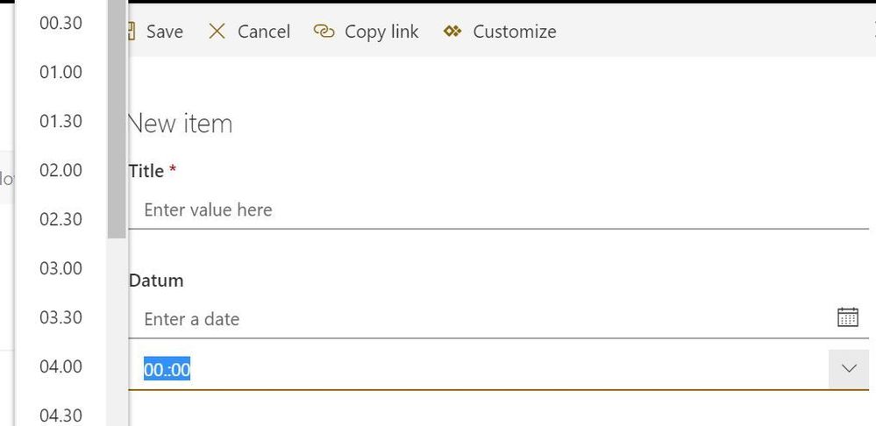Click the Datum date input field

pos(474,319)
